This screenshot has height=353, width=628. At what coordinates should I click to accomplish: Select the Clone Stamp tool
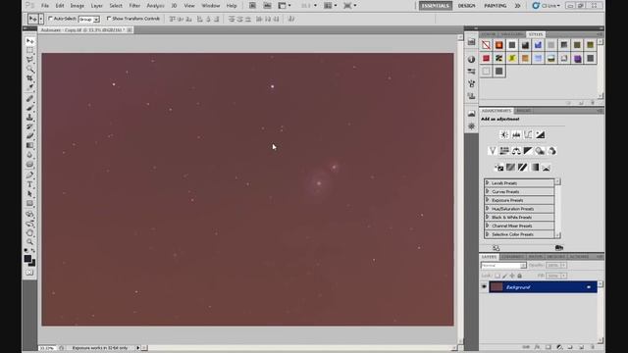(x=30, y=118)
